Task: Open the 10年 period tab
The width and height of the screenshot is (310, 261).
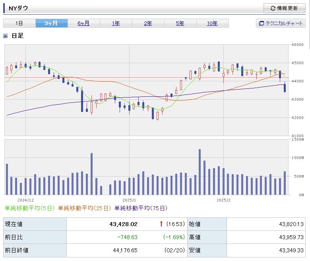Action: coord(212,23)
